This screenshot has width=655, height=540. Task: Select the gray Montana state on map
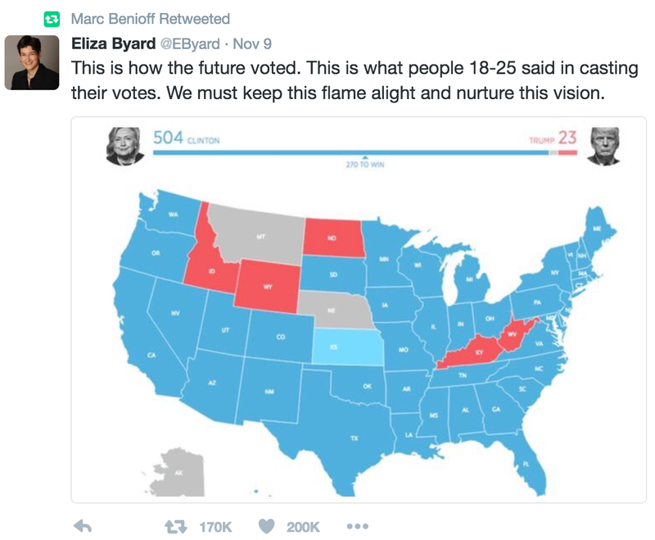point(259,236)
